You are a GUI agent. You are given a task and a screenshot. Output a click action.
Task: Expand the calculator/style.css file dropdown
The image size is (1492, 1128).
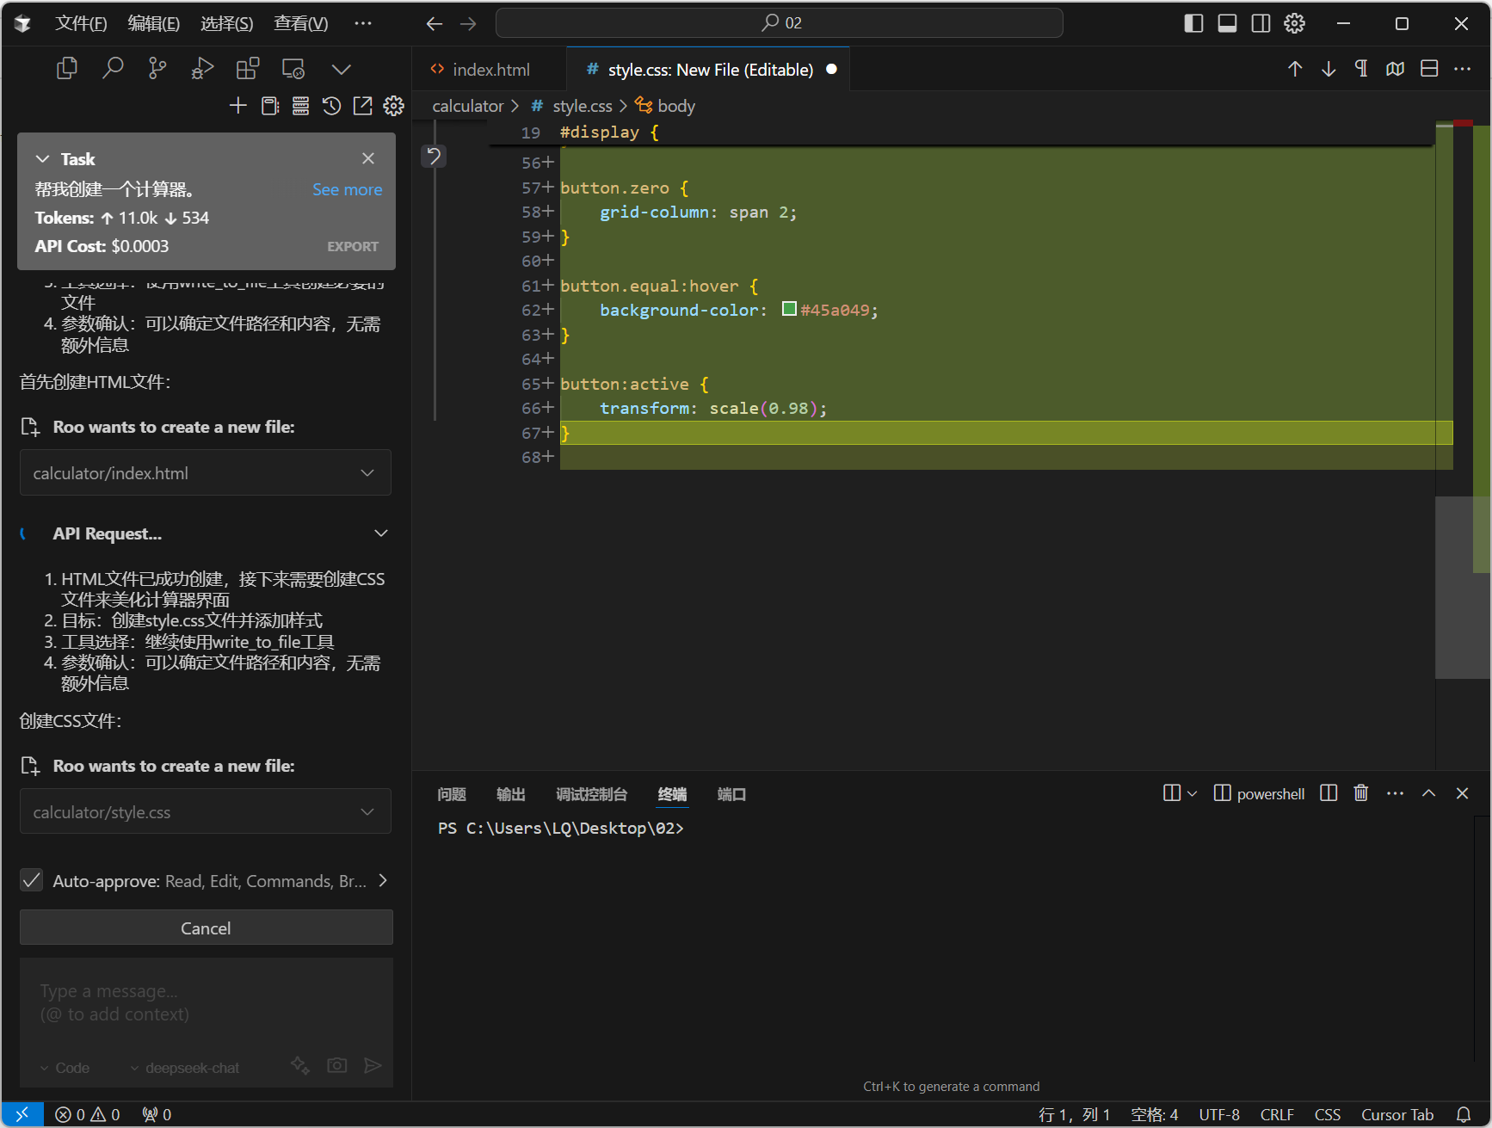pos(367,812)
